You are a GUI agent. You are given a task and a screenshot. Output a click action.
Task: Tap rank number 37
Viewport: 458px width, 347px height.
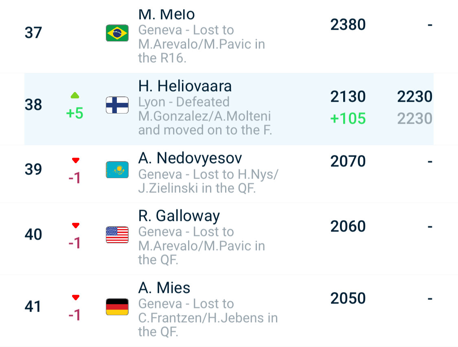pos(33,33)
